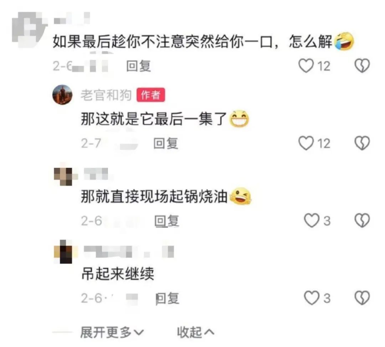Like the top comment with 12 likes
The image size is (385, 347).
[x=306, y=66]
